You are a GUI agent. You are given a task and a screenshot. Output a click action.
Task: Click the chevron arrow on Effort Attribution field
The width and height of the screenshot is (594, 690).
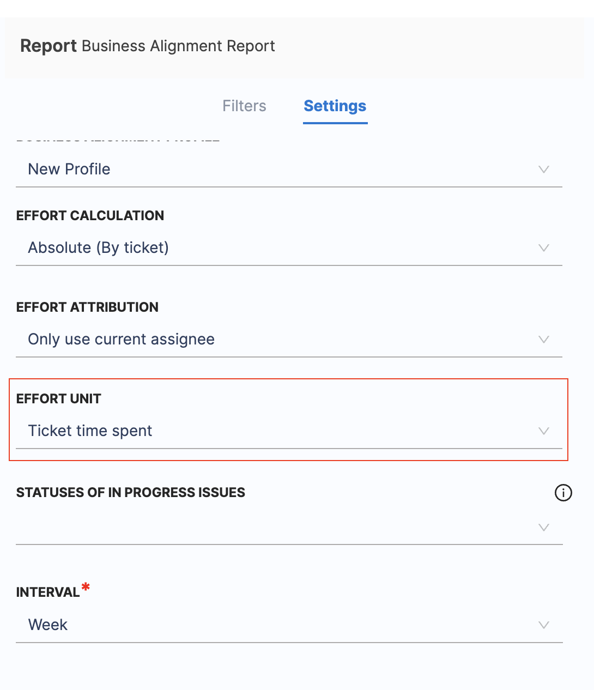543,340
